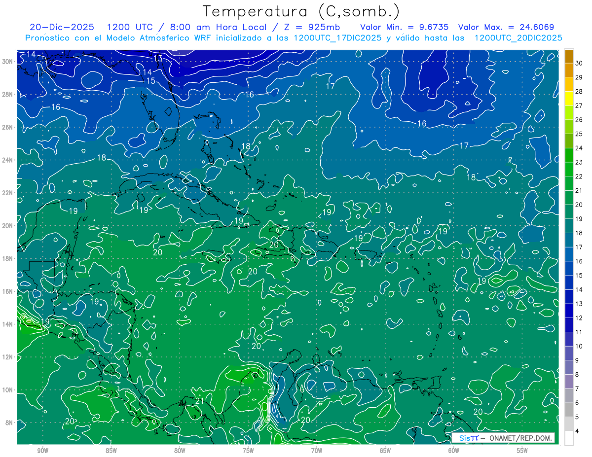
Task: Click the '1200 UTC' time in the header
Action: click(x=131, y=27)
